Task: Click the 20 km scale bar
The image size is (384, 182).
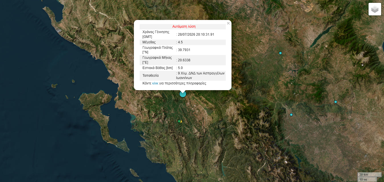Action: 369,175
